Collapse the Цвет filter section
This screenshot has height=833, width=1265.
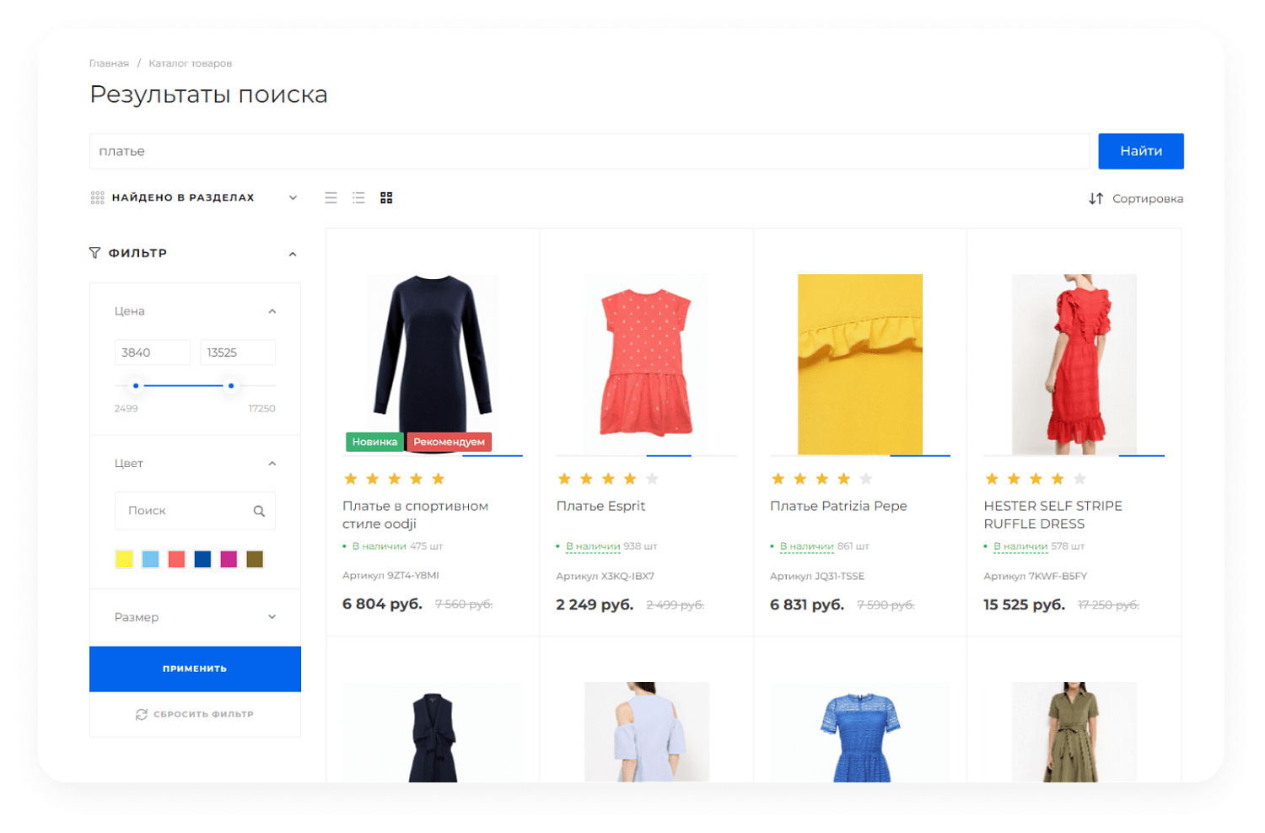pyautogui.click(x=272, y=464)
